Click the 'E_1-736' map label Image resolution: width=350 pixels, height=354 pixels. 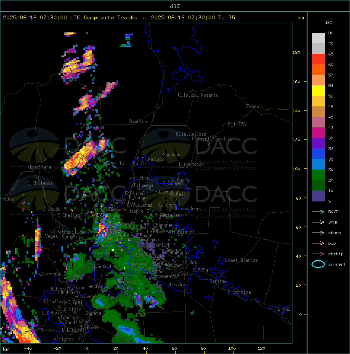[x=237, y=124]
